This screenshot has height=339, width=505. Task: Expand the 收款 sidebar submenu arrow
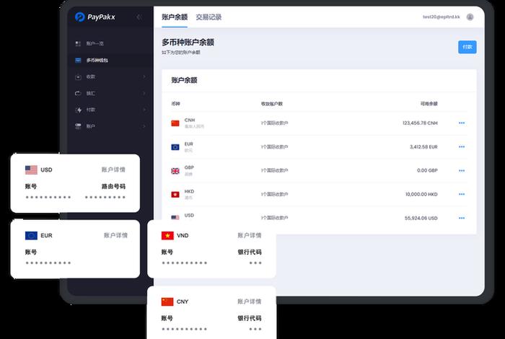click(x=144, y=76)
